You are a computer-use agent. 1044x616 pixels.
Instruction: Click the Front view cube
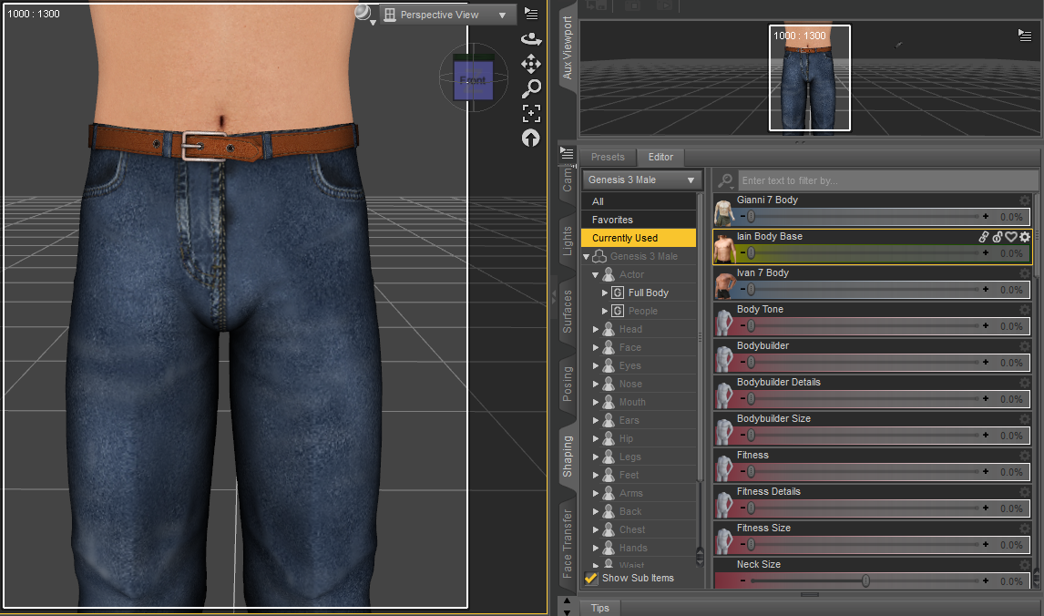pyautogui.click(x=473, y=79)
